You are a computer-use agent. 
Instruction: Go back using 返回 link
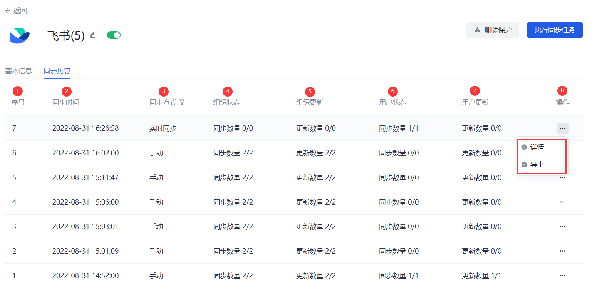pos(16,11)
